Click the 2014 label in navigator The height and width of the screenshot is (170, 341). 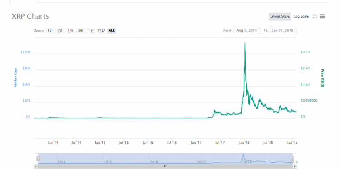pos(61,162)
